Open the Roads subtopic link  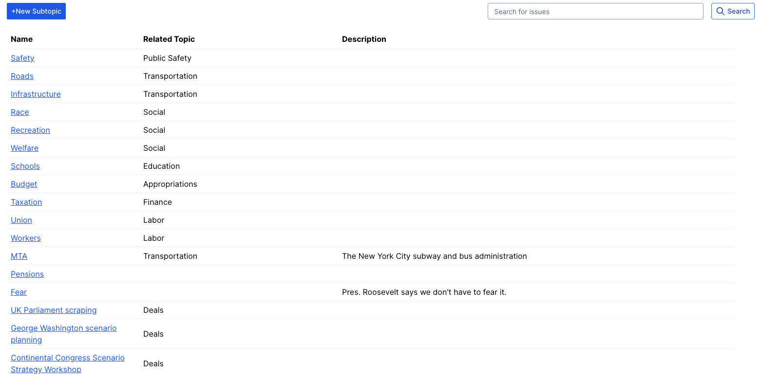[22, 76]
